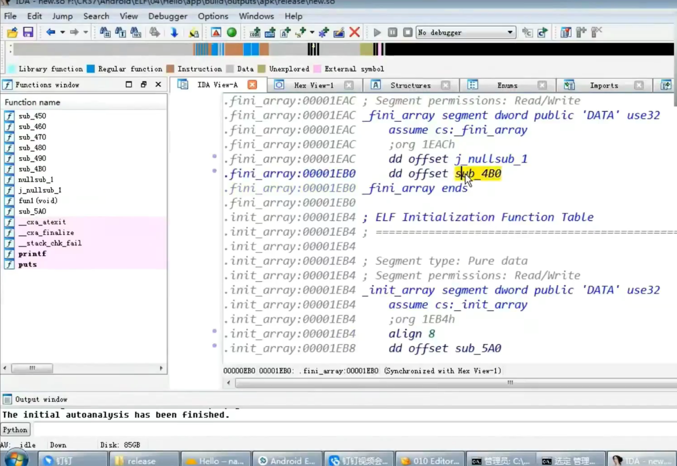
Task: Close the IDA View-A tab
Action: (x=252, y=85)
